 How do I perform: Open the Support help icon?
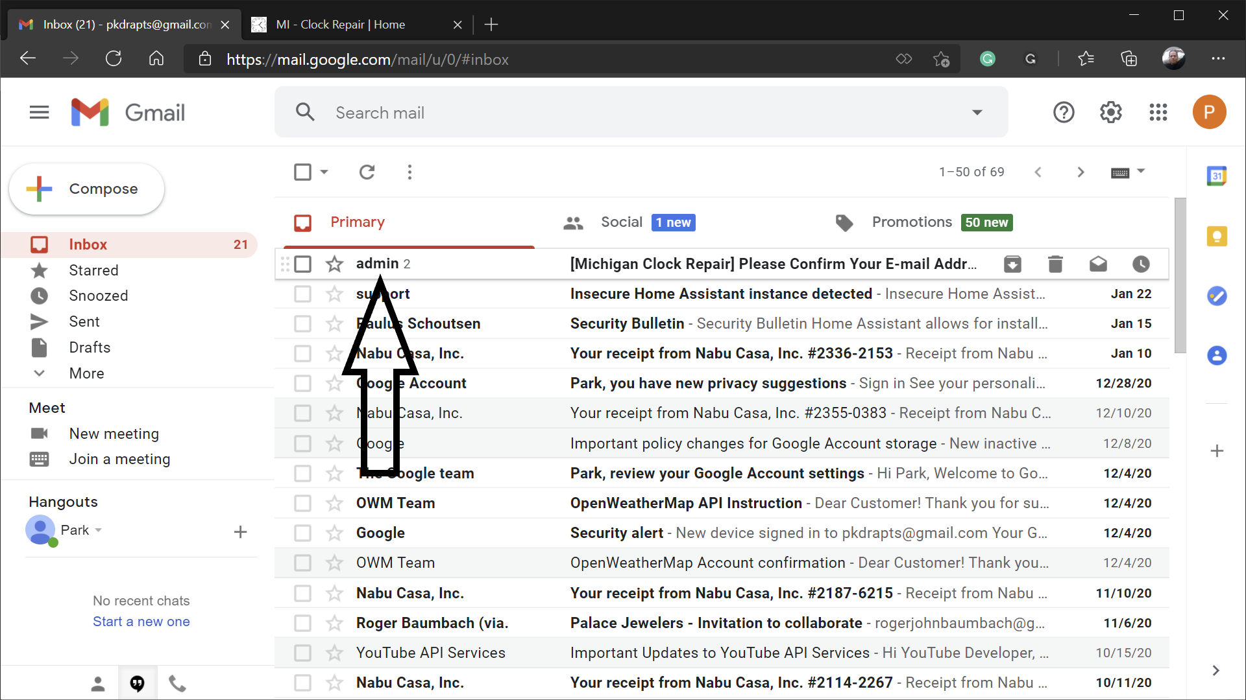1064,113
